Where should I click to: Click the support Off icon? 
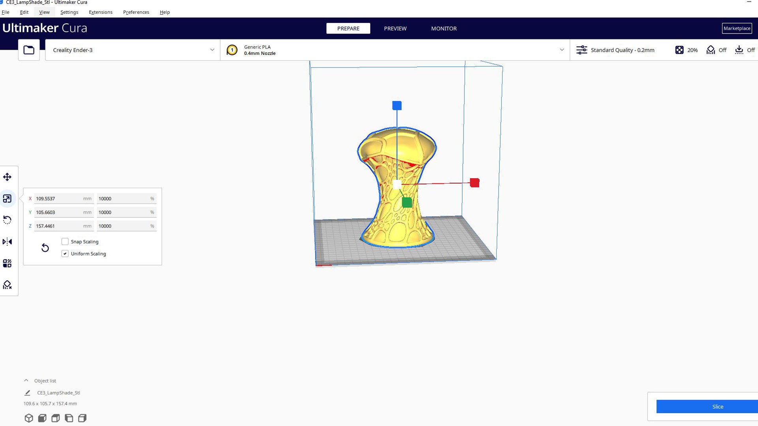[711, 50]
